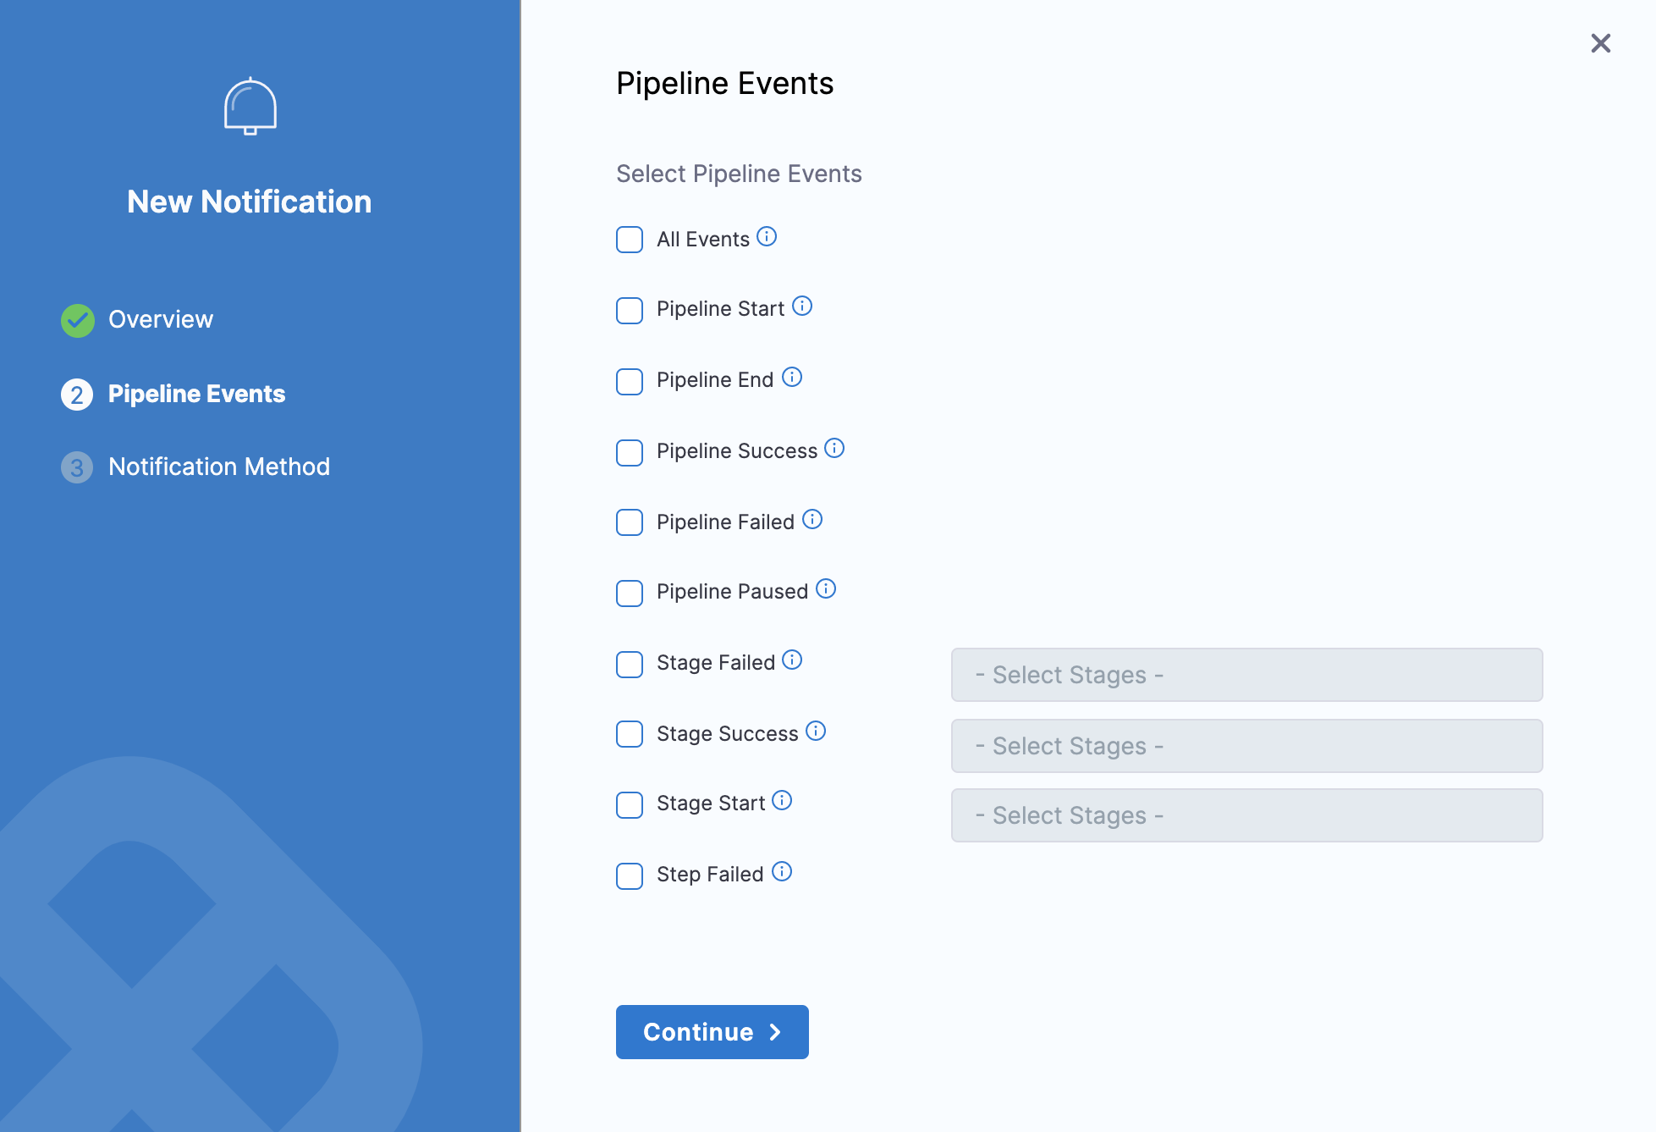Click info icon next to Pipeline Failed
This screenshot has height=1132, width=1656.
pos(812,520)
